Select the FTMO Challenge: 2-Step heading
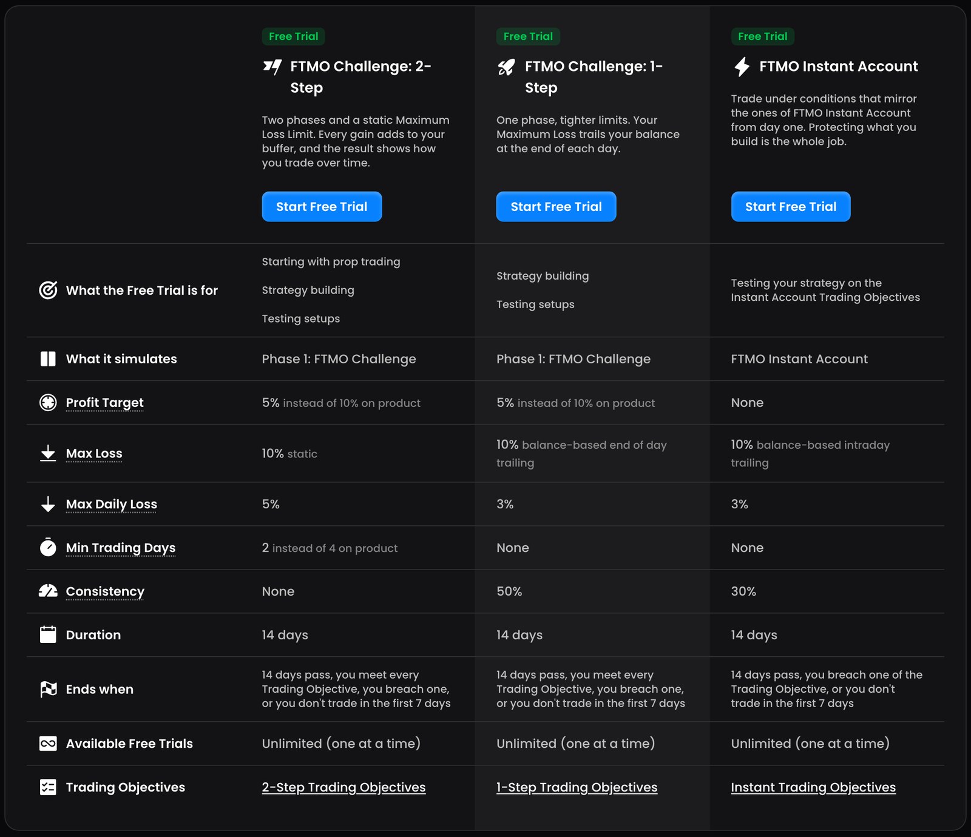The image size is (971, 837). click(360, 77)
